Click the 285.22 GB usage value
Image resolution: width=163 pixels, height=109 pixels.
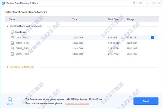point(132,49)
